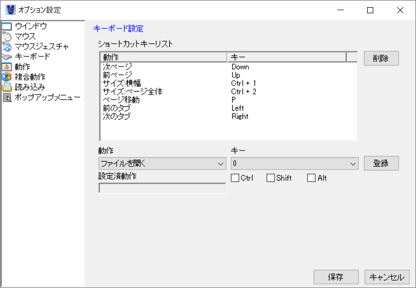Click the マウス mouse icon in sidebar

[7, 36]
